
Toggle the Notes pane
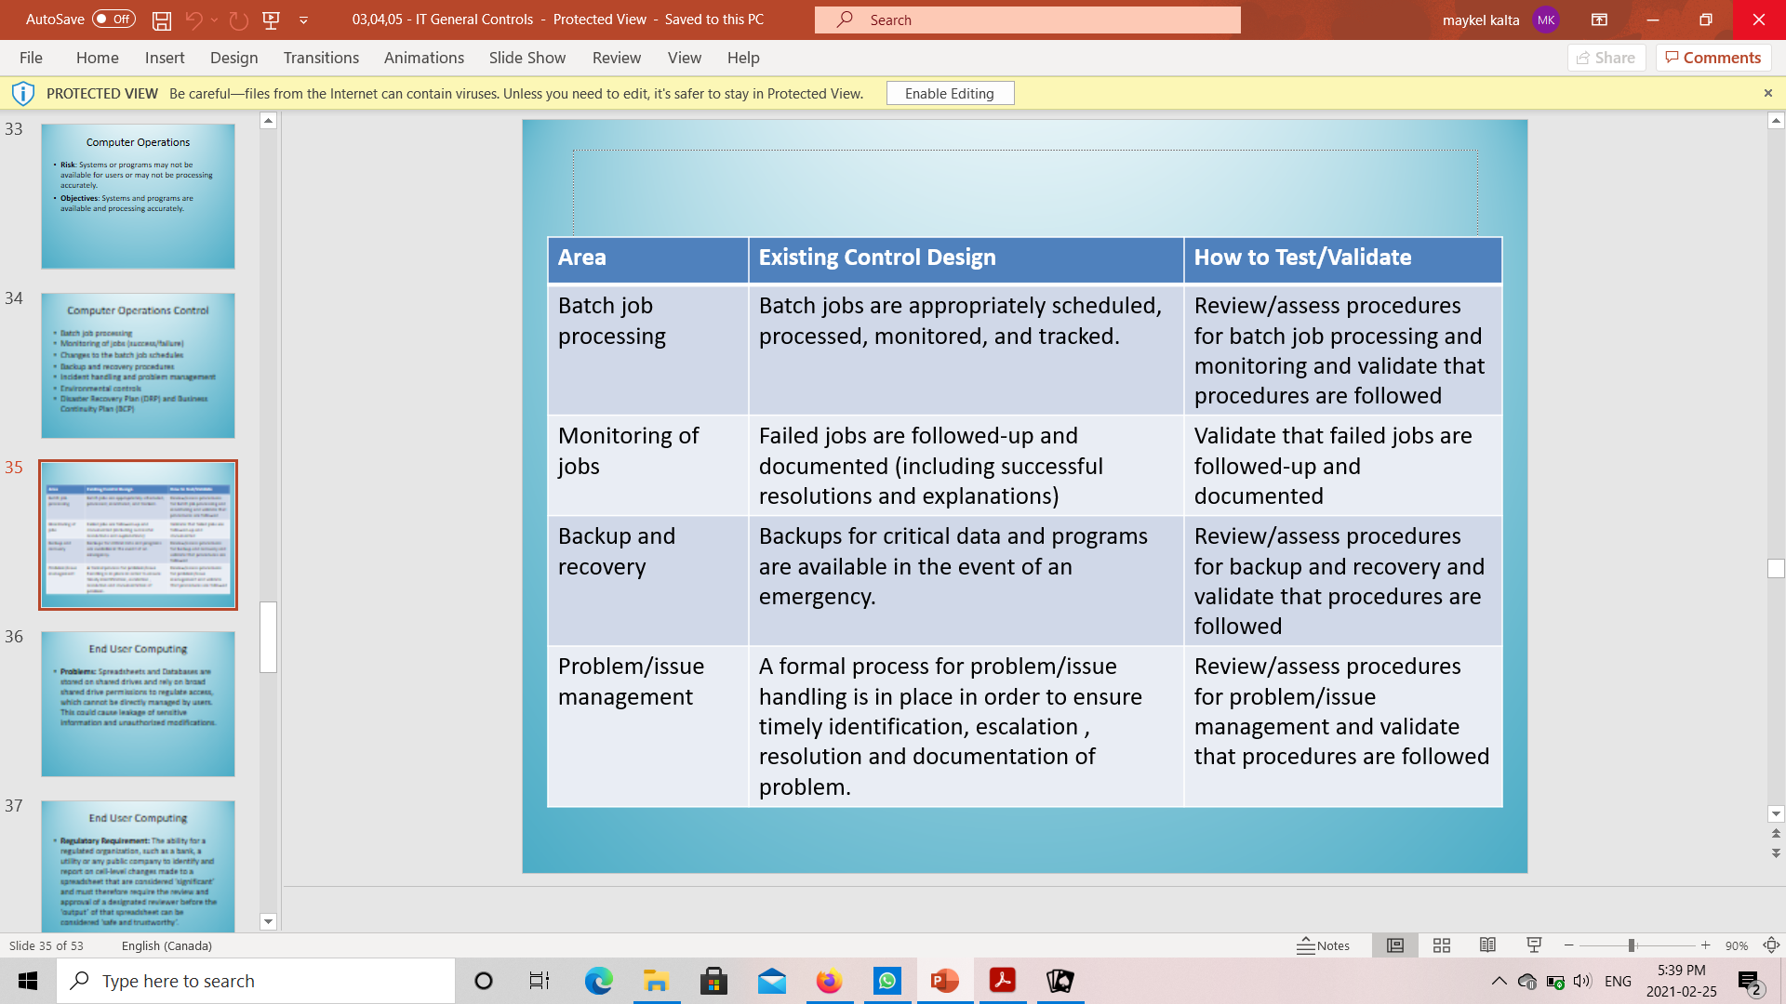[x=1324, y=945]
